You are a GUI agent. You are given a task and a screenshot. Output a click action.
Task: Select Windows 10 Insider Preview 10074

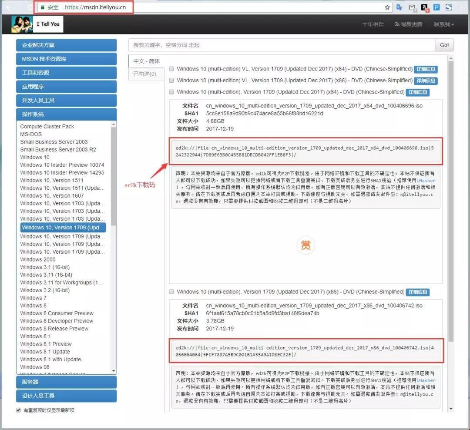click(62, 165)
